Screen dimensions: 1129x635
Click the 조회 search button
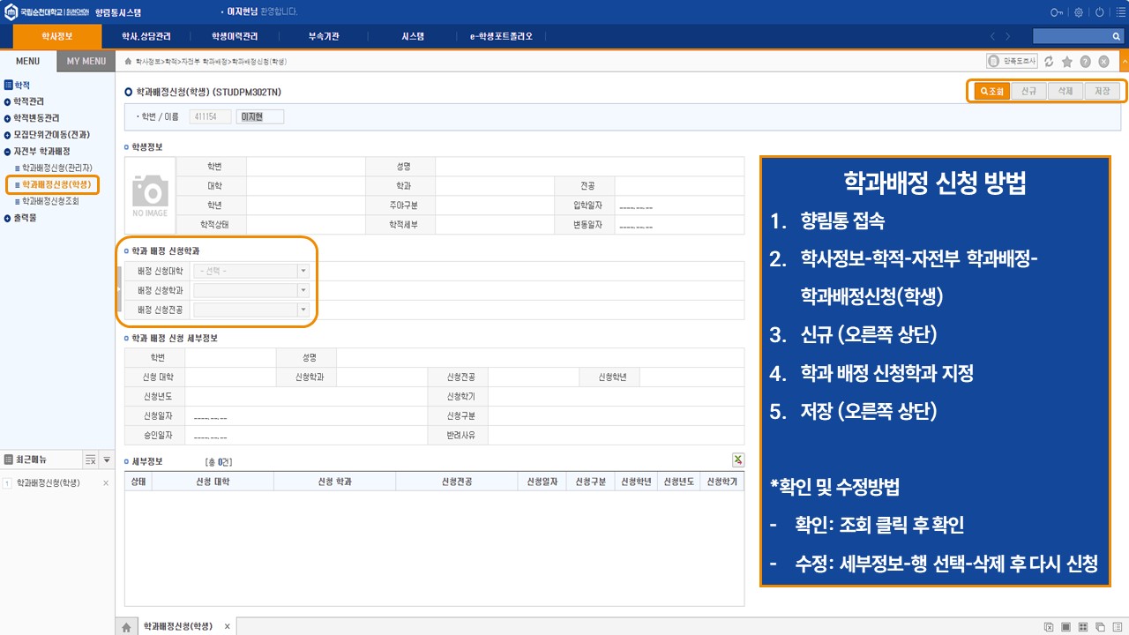click(x=991, y=91)
